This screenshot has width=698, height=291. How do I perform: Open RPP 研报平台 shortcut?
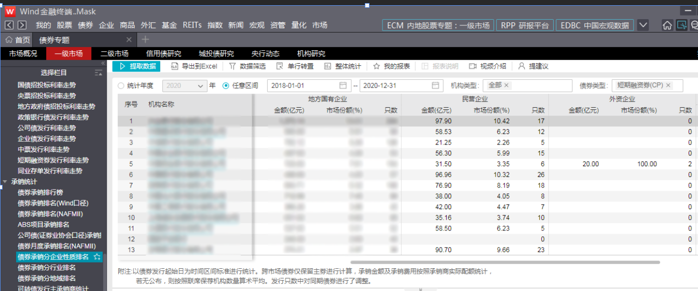(525, 25)
